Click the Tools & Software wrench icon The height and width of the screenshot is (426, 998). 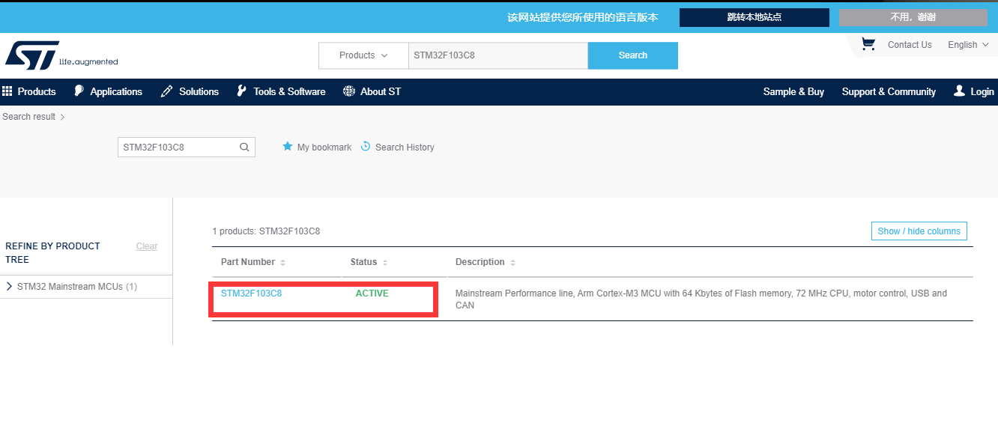point(241,91)
